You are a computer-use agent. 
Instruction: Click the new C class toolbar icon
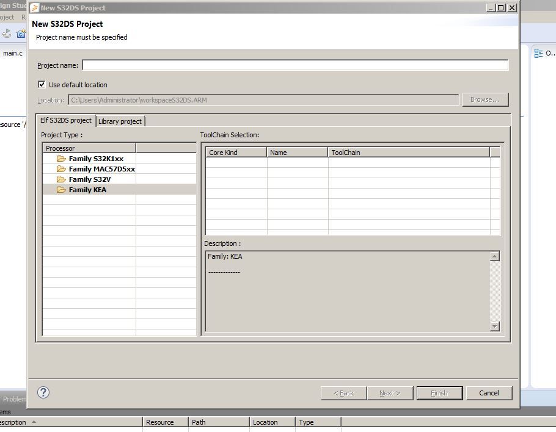pyautogui.click(x=21, y=34)
